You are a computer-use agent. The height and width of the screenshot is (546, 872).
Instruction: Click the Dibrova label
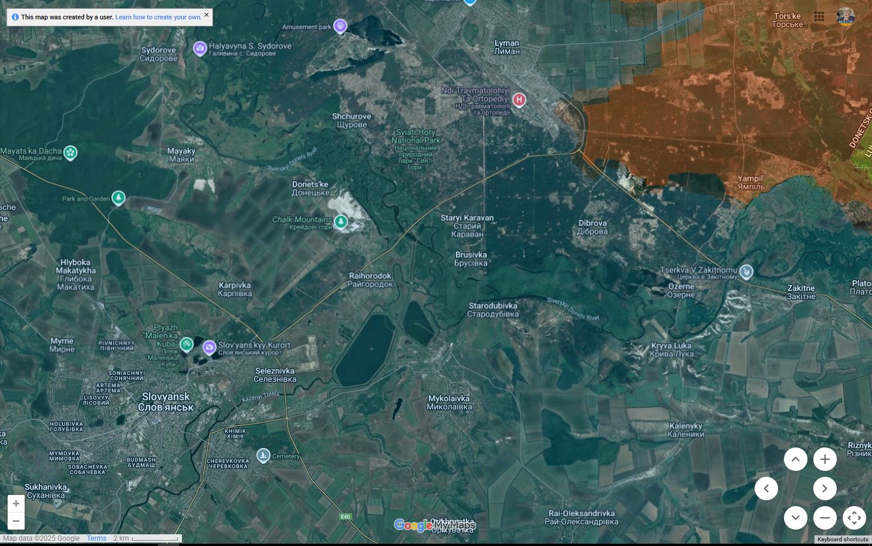click(593, 227)
